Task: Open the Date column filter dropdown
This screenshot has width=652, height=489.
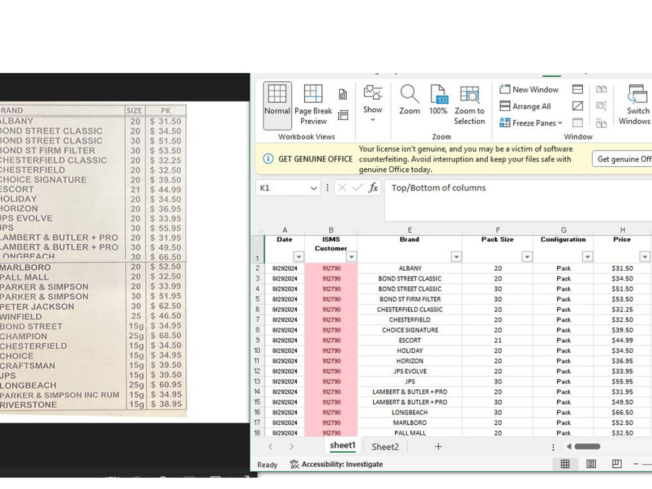Action: point(299,256)
